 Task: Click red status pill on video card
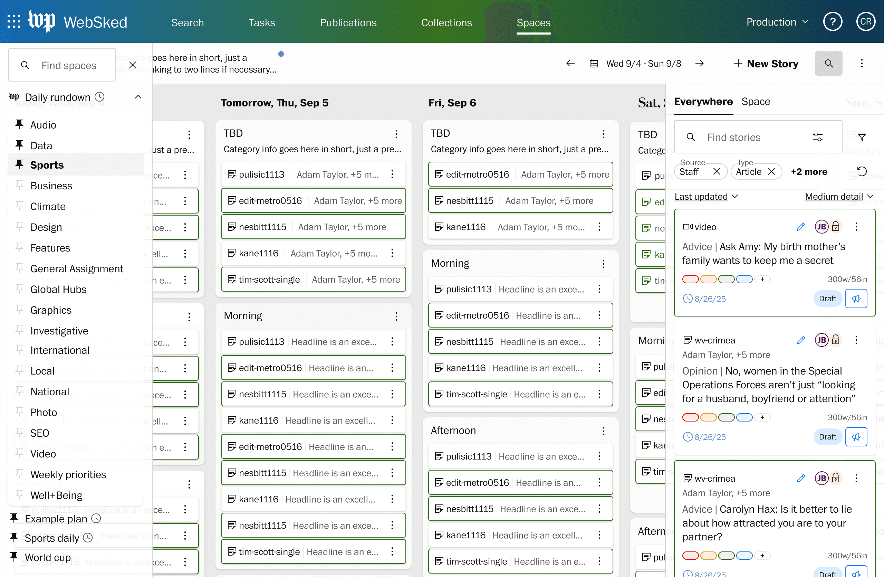click(x=691, y=279)
